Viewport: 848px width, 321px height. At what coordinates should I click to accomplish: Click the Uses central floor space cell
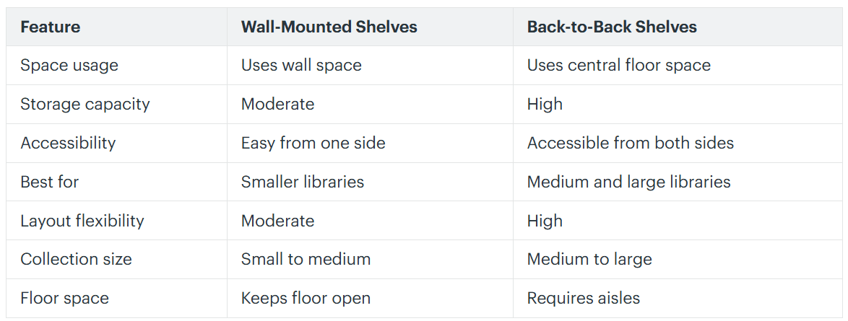[619, 66]
